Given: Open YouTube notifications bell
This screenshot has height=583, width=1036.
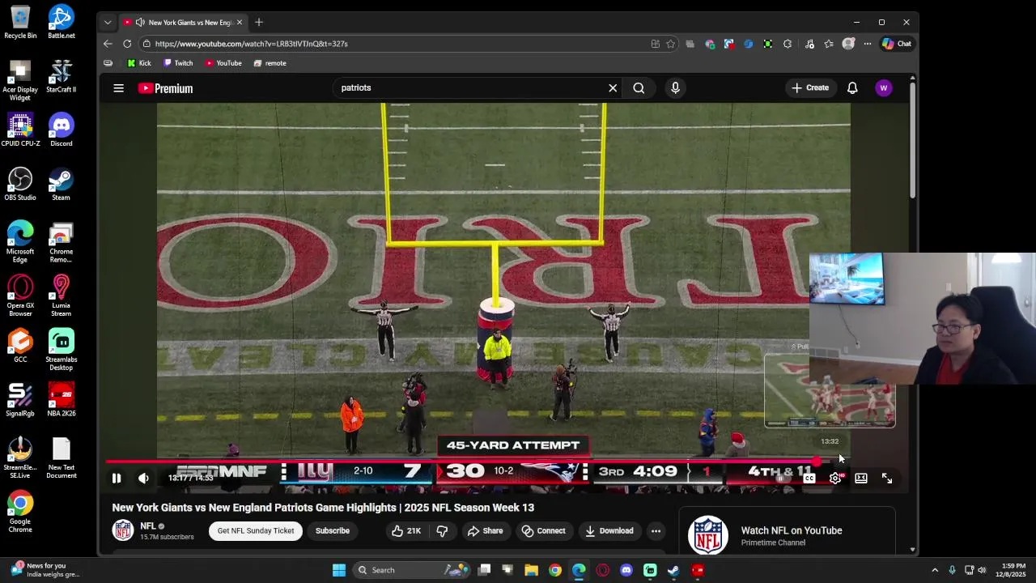Looking at the screenshot, I should point(852,87).
